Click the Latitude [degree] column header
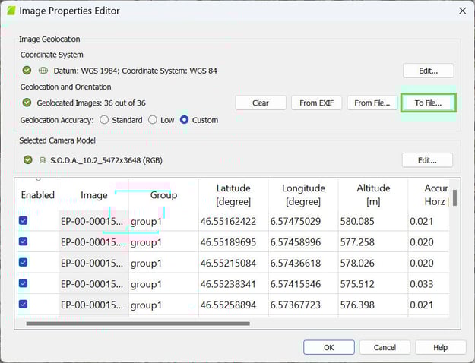 [233, 195]
